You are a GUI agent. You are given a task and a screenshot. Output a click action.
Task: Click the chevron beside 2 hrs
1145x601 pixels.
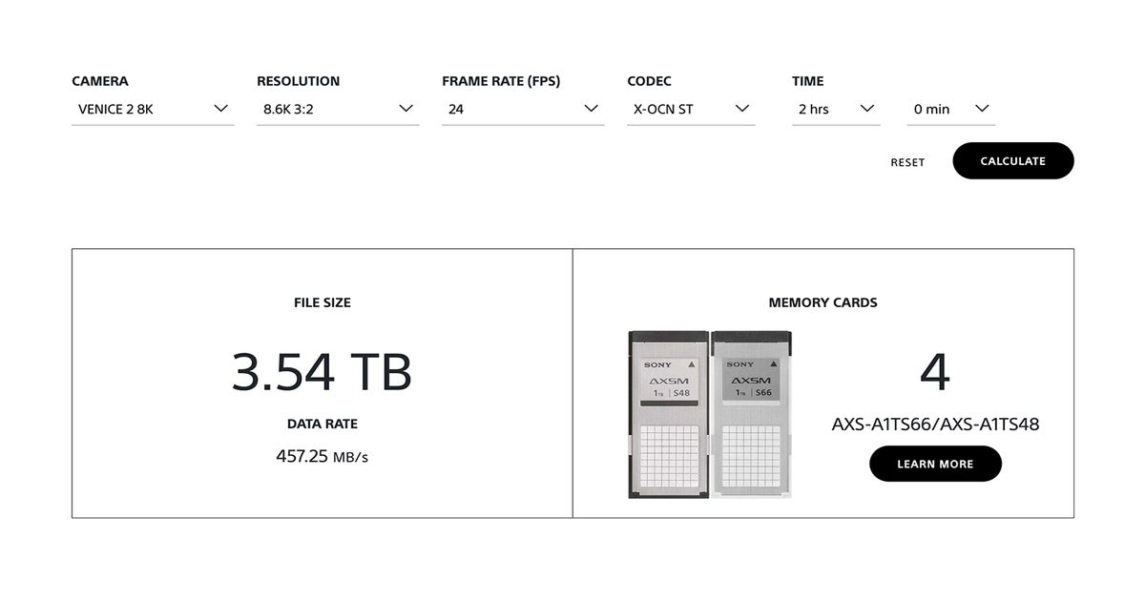[867, 109]
